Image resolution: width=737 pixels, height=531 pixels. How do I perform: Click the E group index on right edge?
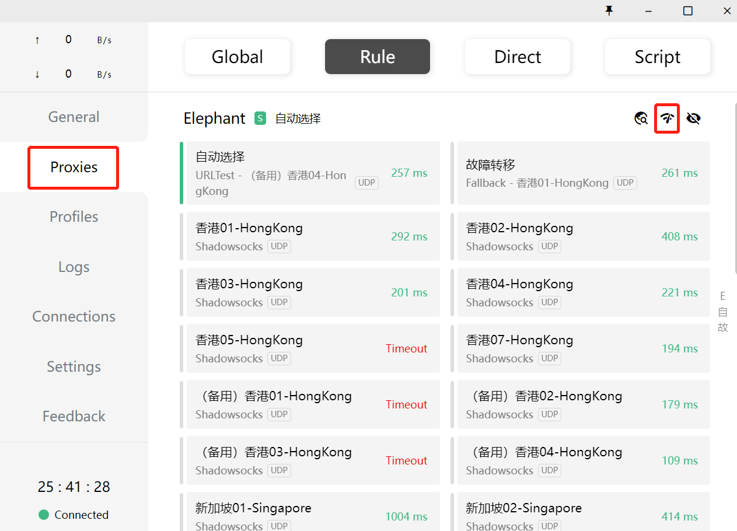tap(722, 296)
